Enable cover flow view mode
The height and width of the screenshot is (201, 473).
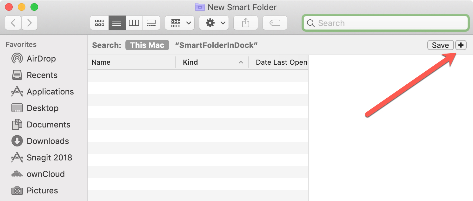(151, 23)
